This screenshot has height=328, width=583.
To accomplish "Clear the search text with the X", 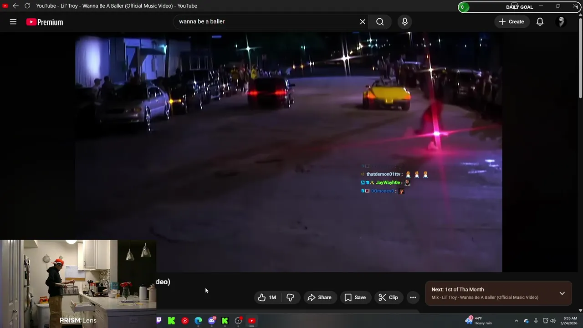I will (363, 22).
